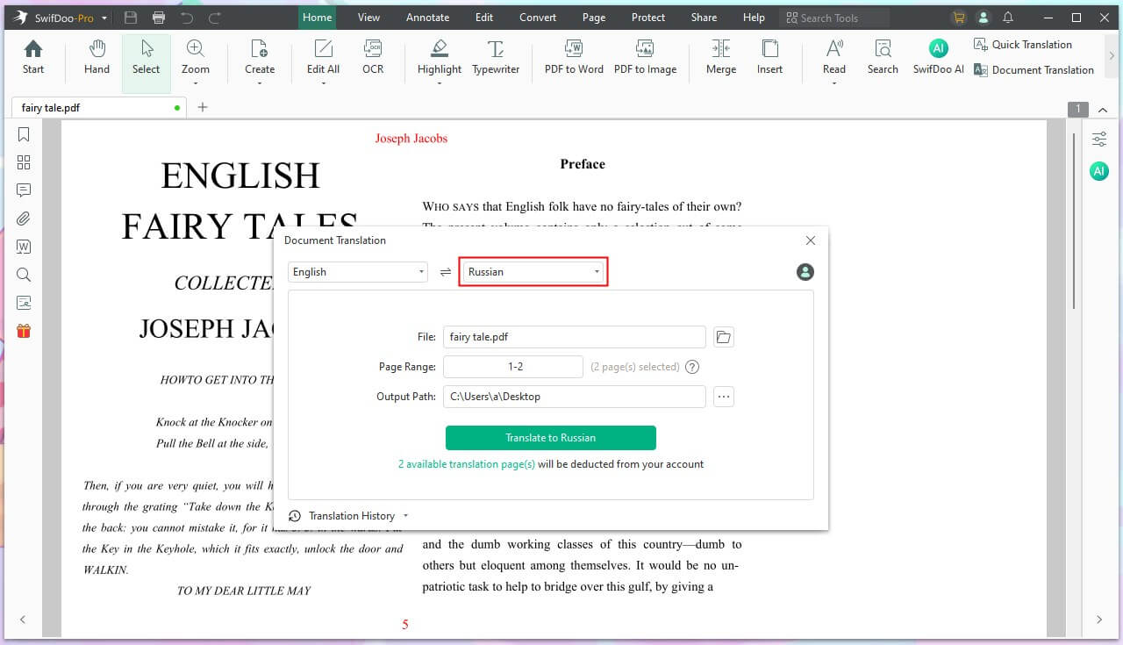The width and height of the screenshot is (1123, 645).
Task: Expand the Read dropdown arrow
Action: coord(834,84)
